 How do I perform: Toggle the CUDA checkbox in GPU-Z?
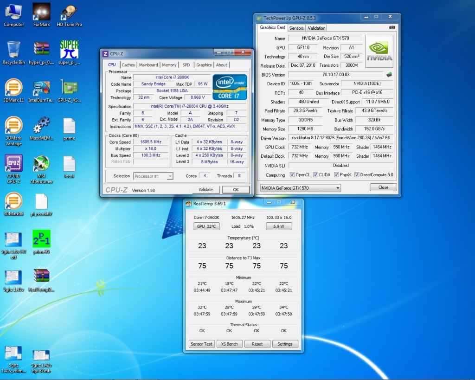(315, 175)
